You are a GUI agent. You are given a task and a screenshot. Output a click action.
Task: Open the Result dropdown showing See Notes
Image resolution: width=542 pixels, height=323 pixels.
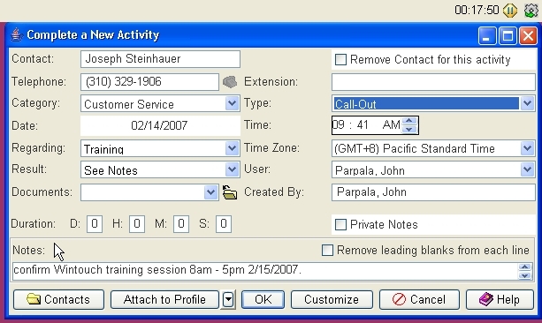[x=232, y=169]
